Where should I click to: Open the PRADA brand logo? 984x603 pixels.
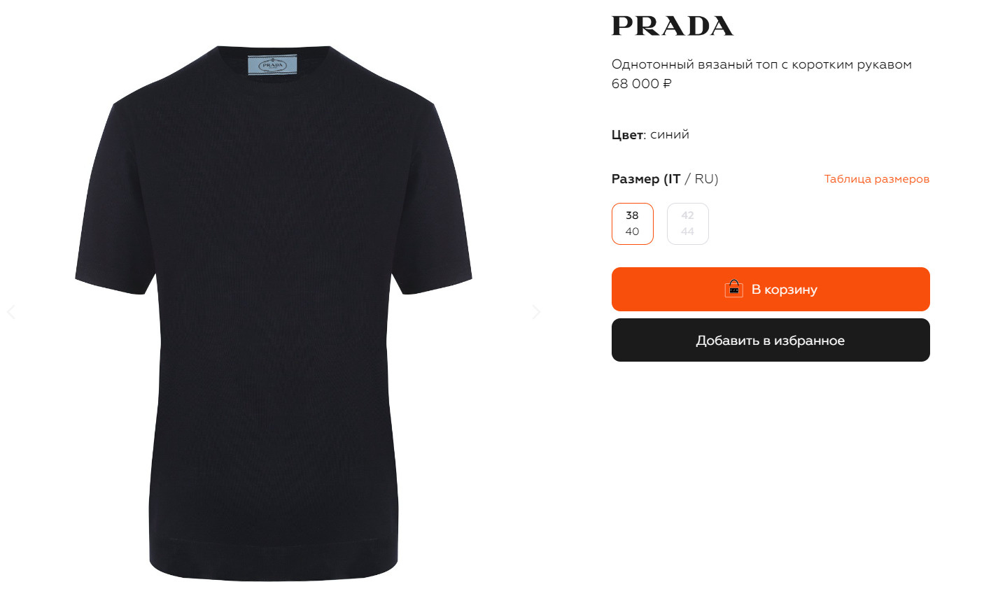[x=672, y=26]
